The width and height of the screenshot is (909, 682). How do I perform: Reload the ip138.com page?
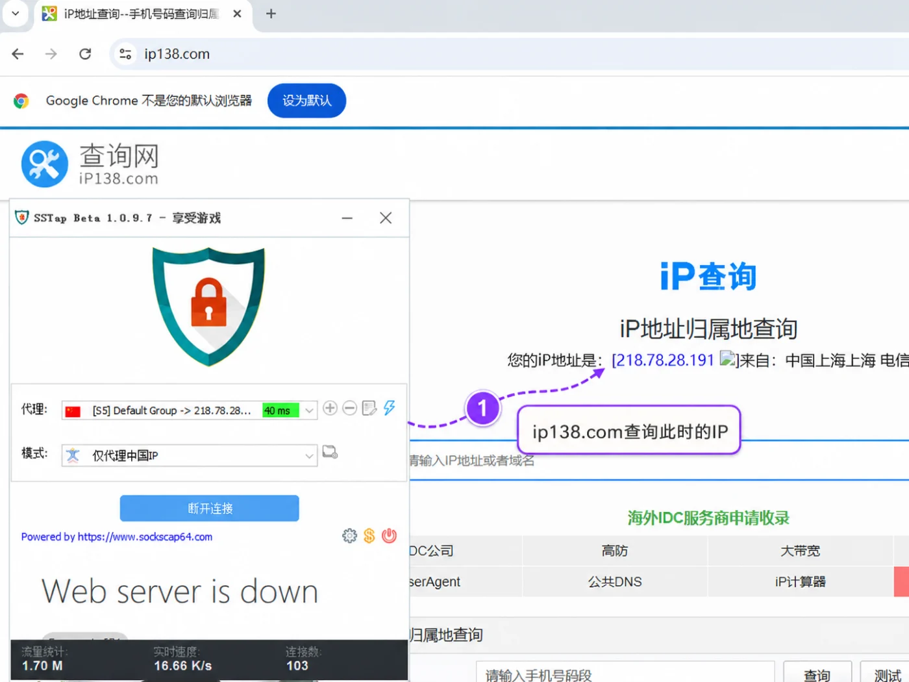[85, 54]
